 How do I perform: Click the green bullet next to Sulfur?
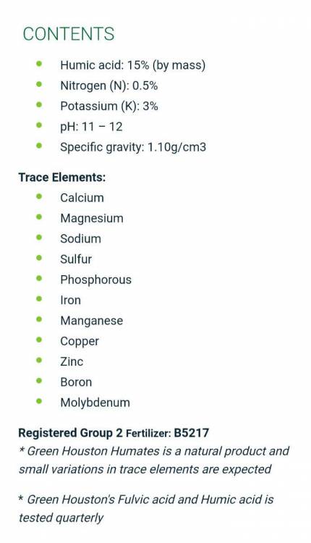click(x=39, y=258)
